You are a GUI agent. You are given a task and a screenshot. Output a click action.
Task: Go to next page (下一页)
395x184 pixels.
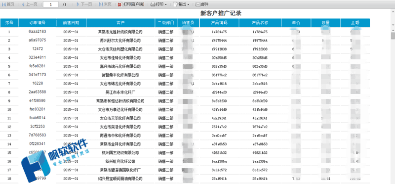pyautogui.click(x=84, y=4)
